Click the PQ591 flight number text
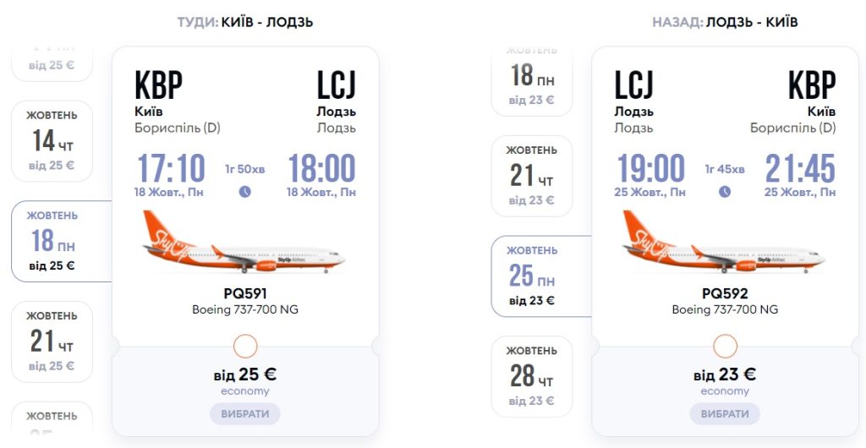The image size is (866, 448). coord(244,294)
